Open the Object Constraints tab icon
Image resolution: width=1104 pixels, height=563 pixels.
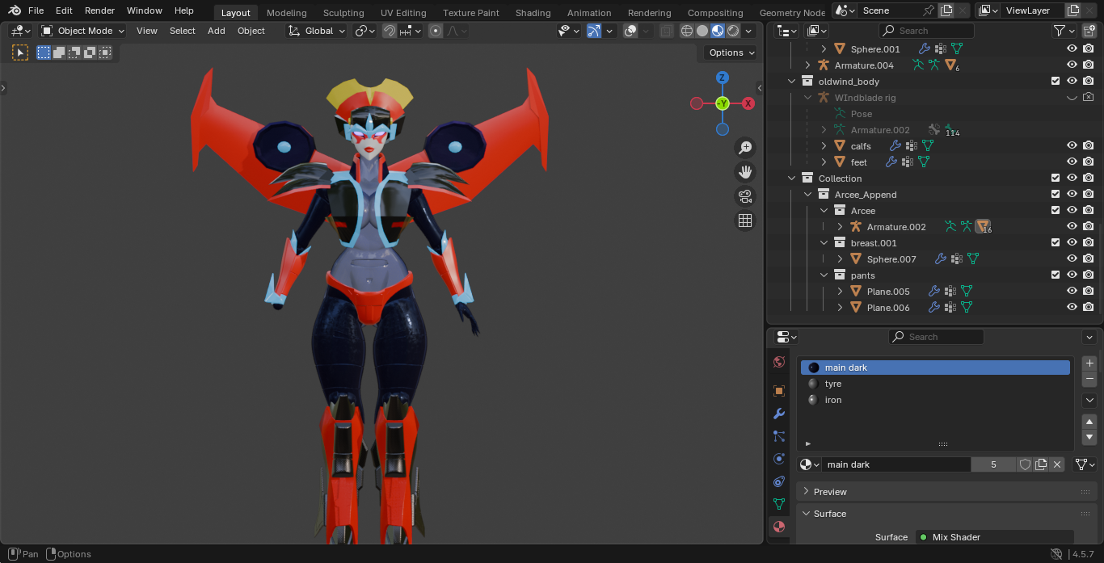pyautogui.click(x=779, y=481)
